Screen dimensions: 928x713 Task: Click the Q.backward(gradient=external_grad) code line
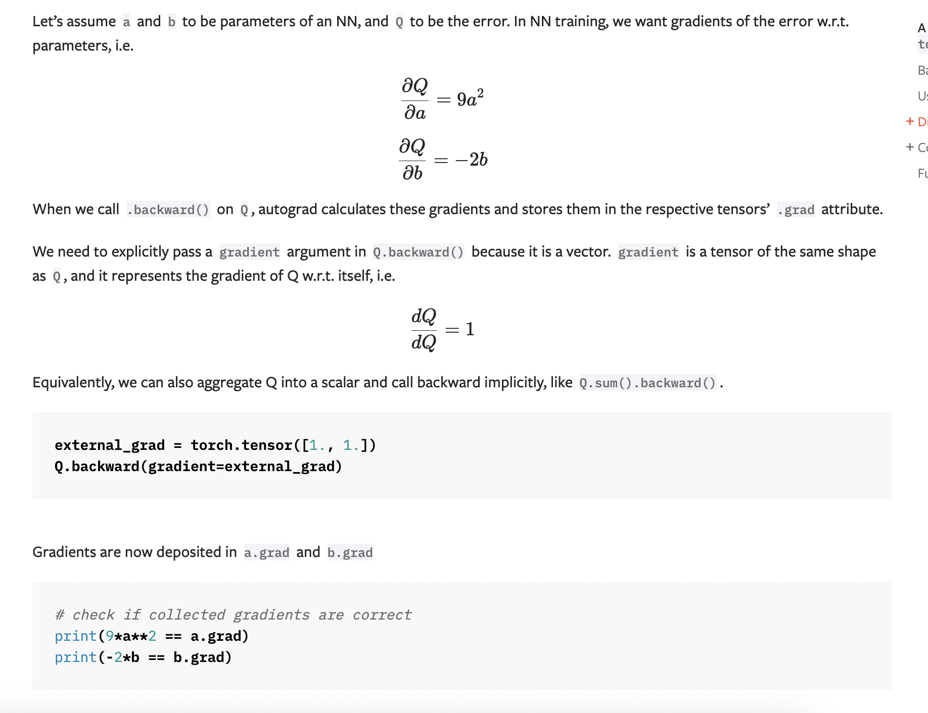pyautogui.click(x=198, y=466)
